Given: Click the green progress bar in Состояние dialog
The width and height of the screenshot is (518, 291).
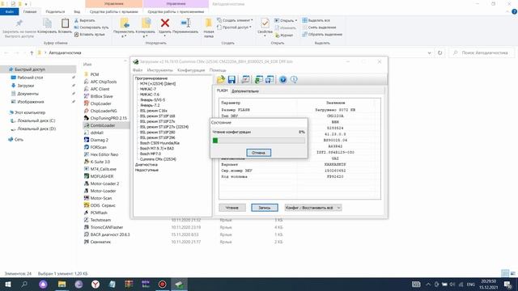Looking at the screenshot, I should click(258, 141).
